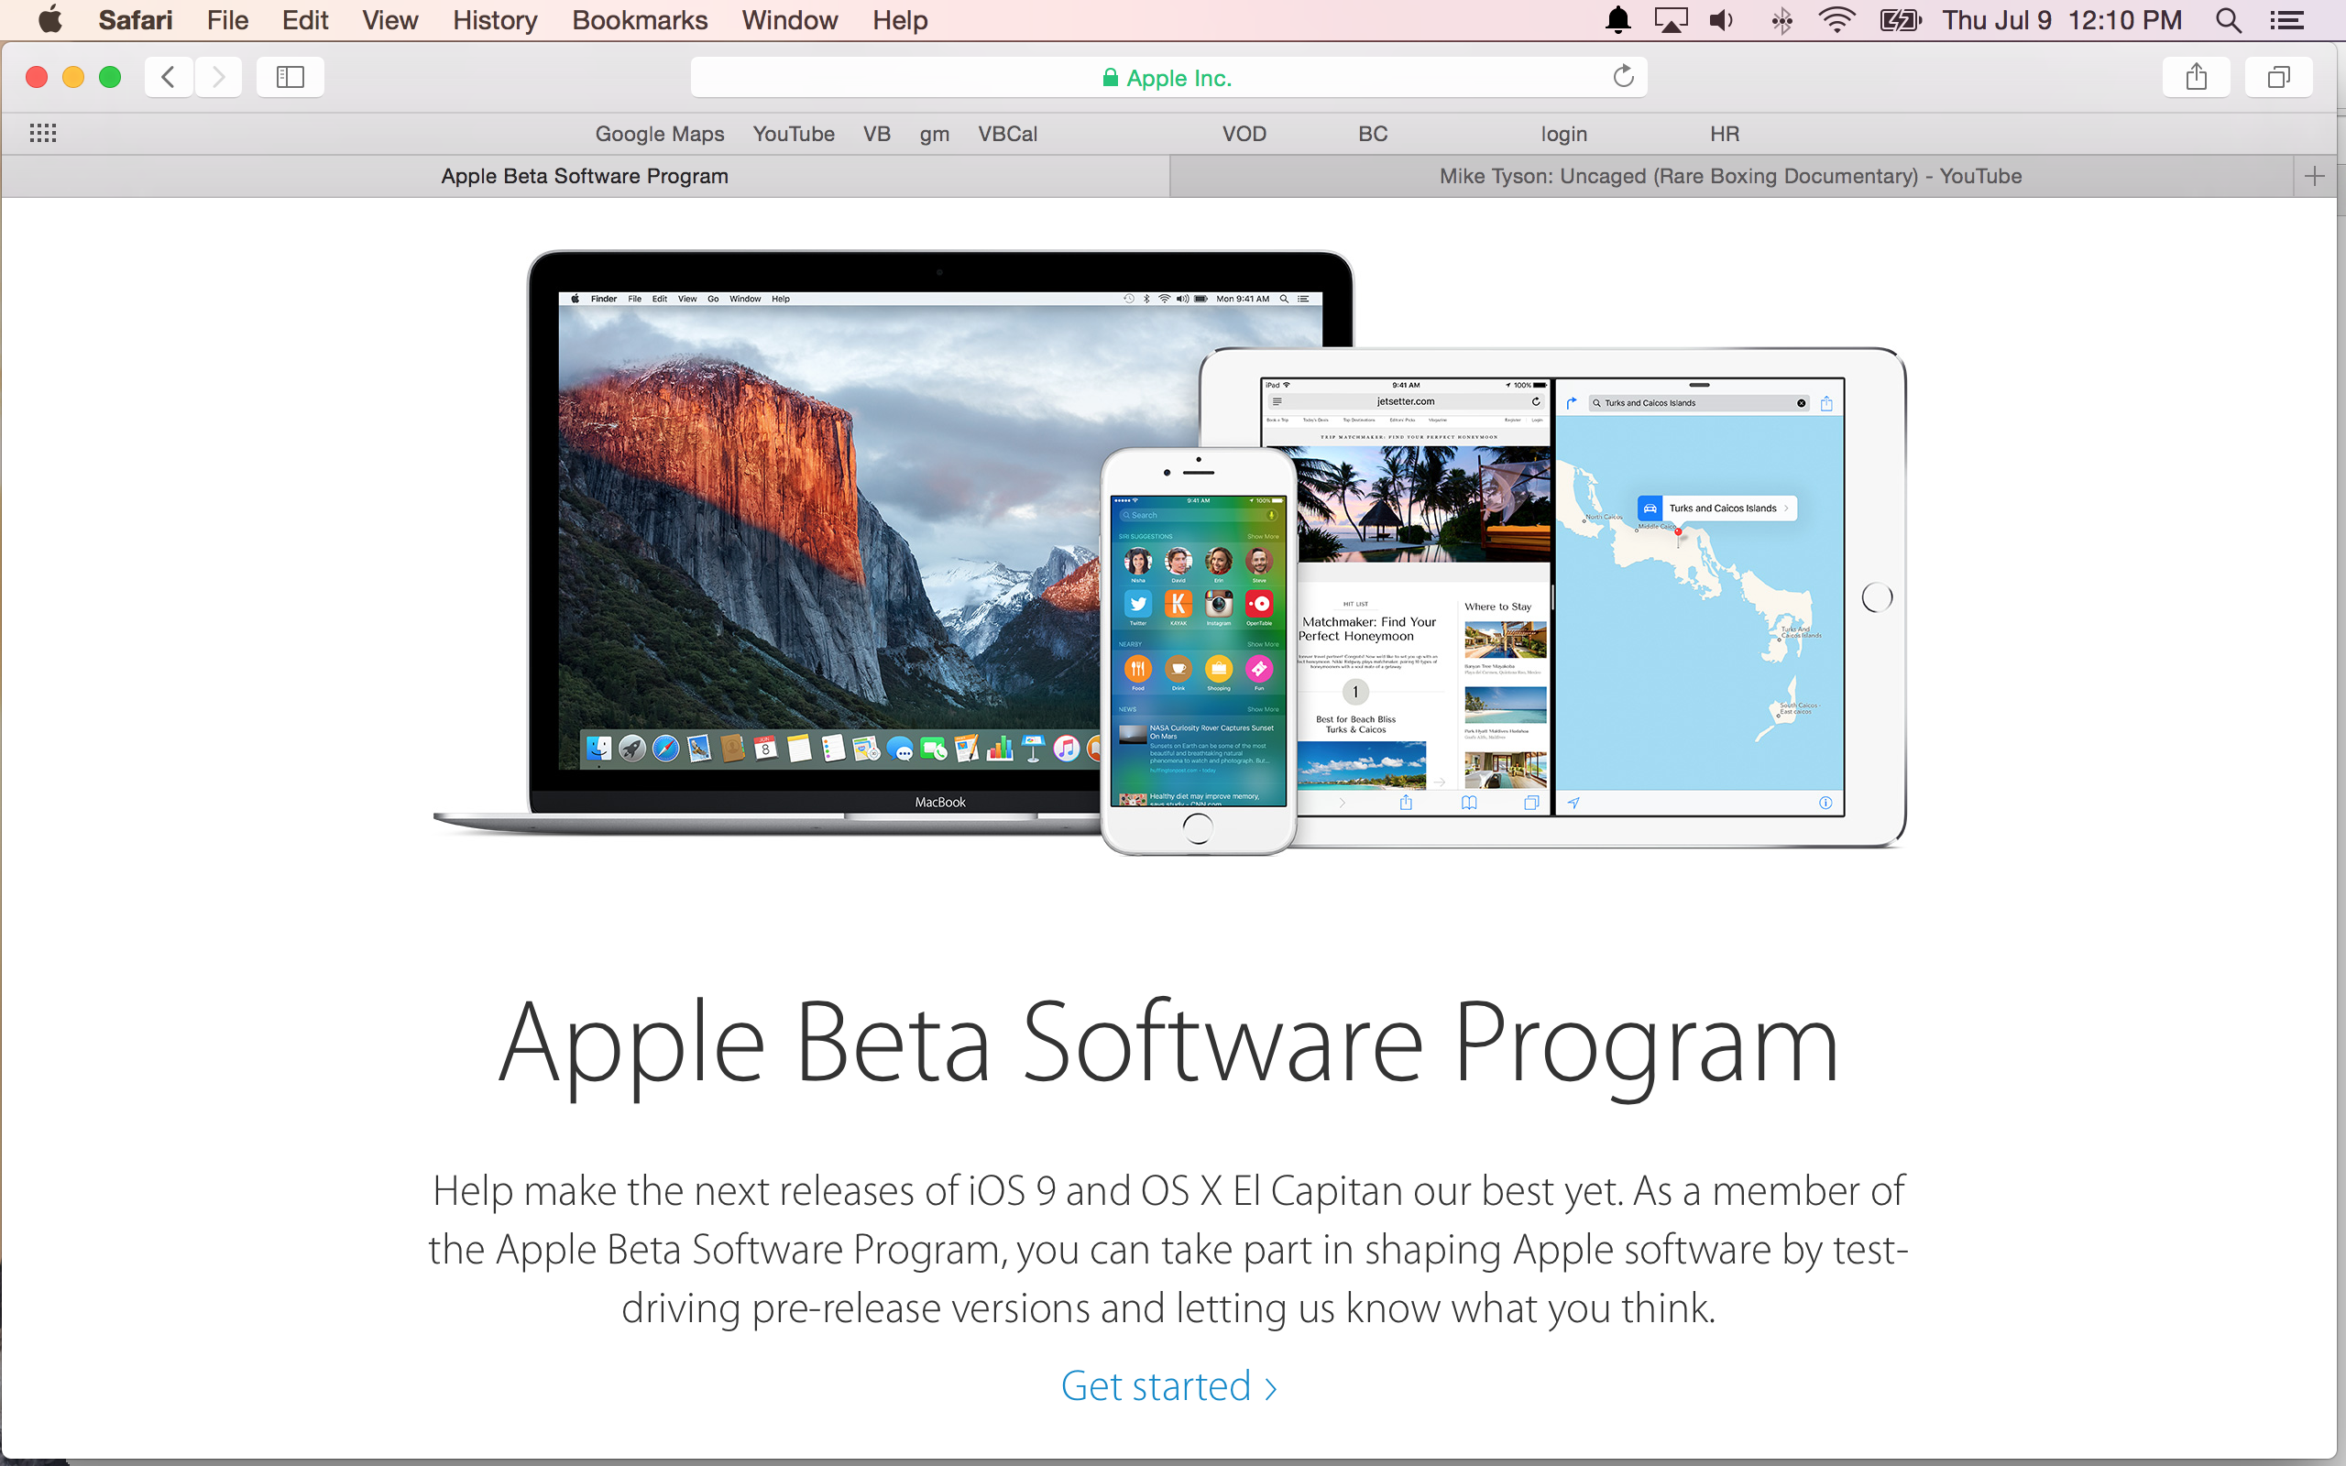Click the Get started link

[1169, 1385]
